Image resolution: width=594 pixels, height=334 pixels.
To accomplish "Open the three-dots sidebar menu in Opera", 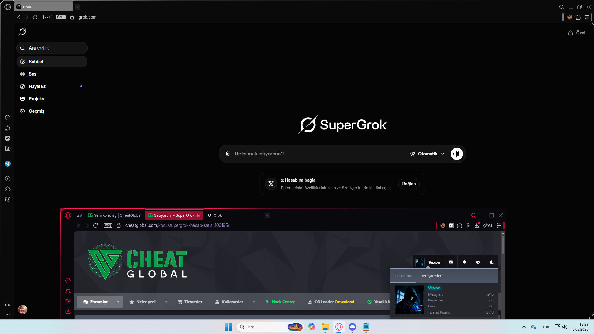I will pyautogui.click(x=7, y=315).
